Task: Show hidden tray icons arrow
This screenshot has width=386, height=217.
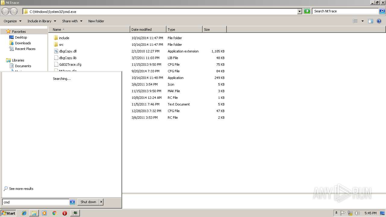Action: [336, 213]
